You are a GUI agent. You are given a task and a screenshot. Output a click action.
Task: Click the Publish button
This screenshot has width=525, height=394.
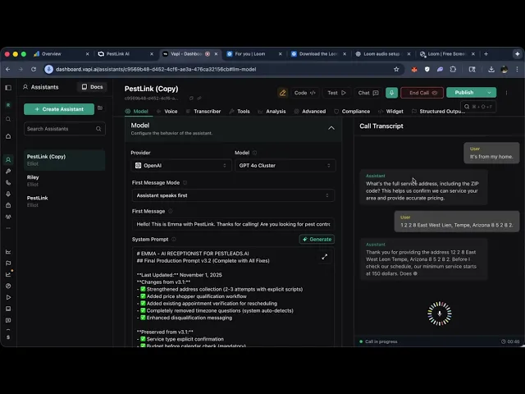tap(464, 93)
